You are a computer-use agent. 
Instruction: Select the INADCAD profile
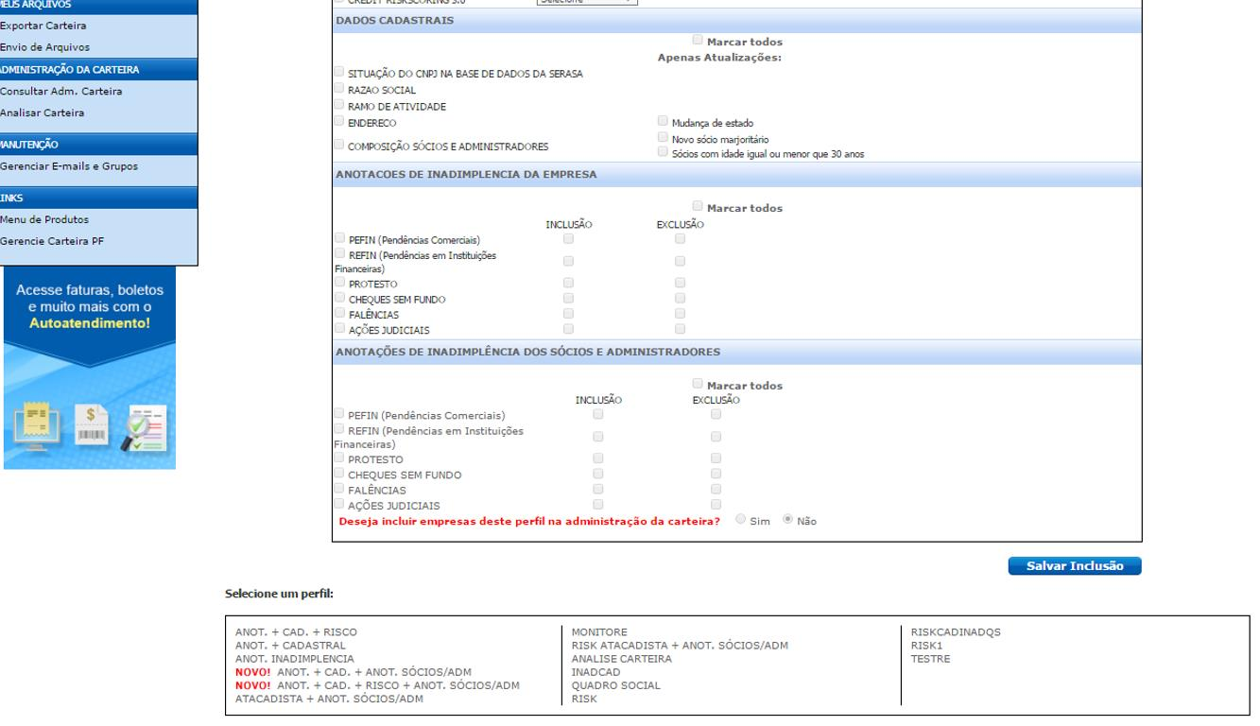[595, 671]
